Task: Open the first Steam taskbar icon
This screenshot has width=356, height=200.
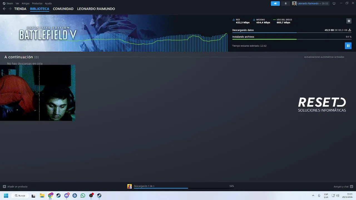Action: pos(58,196)
